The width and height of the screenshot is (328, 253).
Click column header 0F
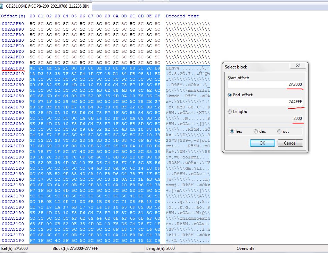click(x=157, y=16)
